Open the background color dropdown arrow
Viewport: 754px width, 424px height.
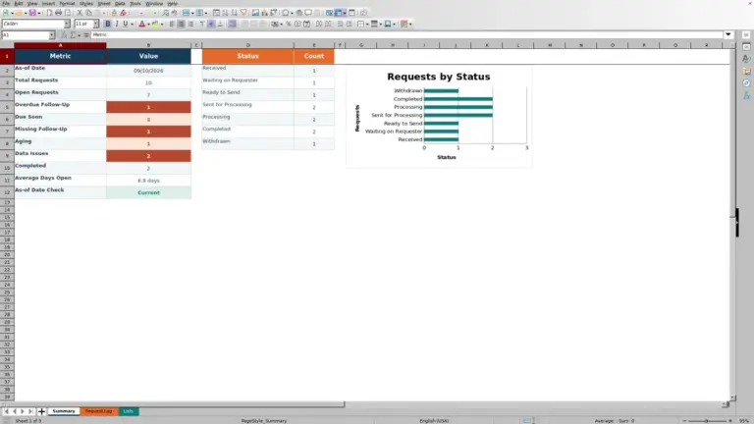pyautogui.click(x=162, y=24)
